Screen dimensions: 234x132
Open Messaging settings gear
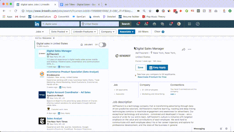tap(226, 129)
